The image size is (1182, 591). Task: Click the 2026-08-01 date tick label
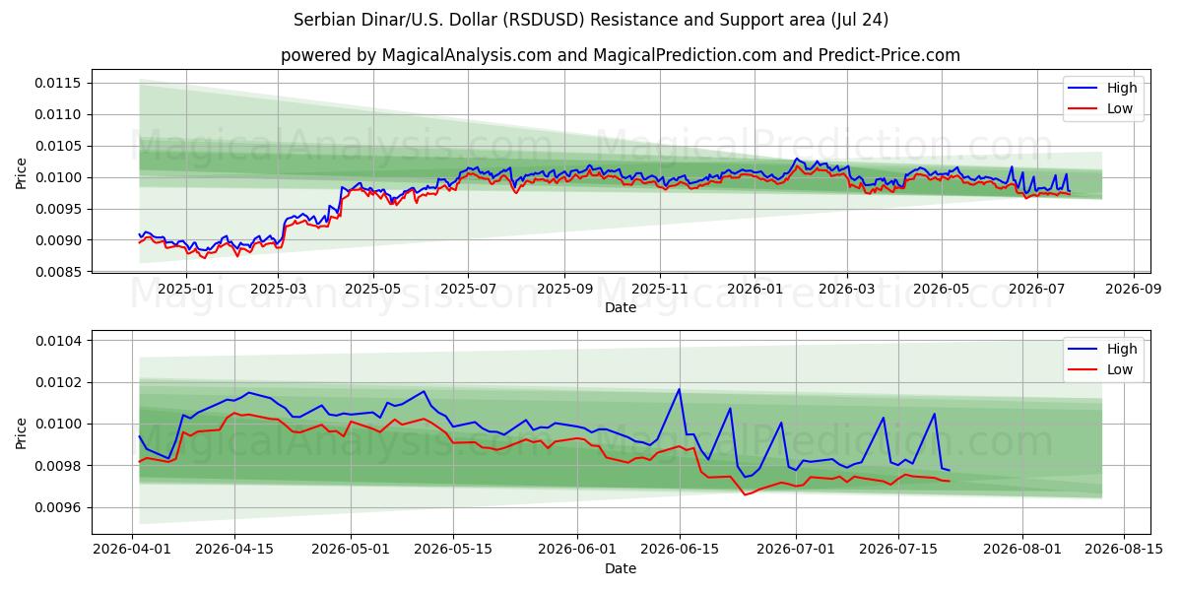[1021, 550]
